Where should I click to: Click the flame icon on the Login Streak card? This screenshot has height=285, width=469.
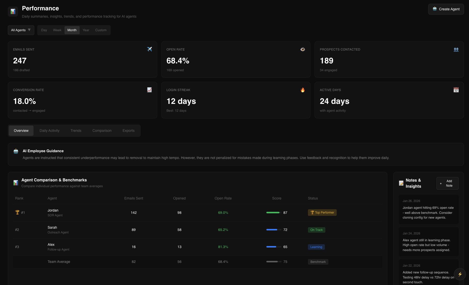click(x=303, y=90)
